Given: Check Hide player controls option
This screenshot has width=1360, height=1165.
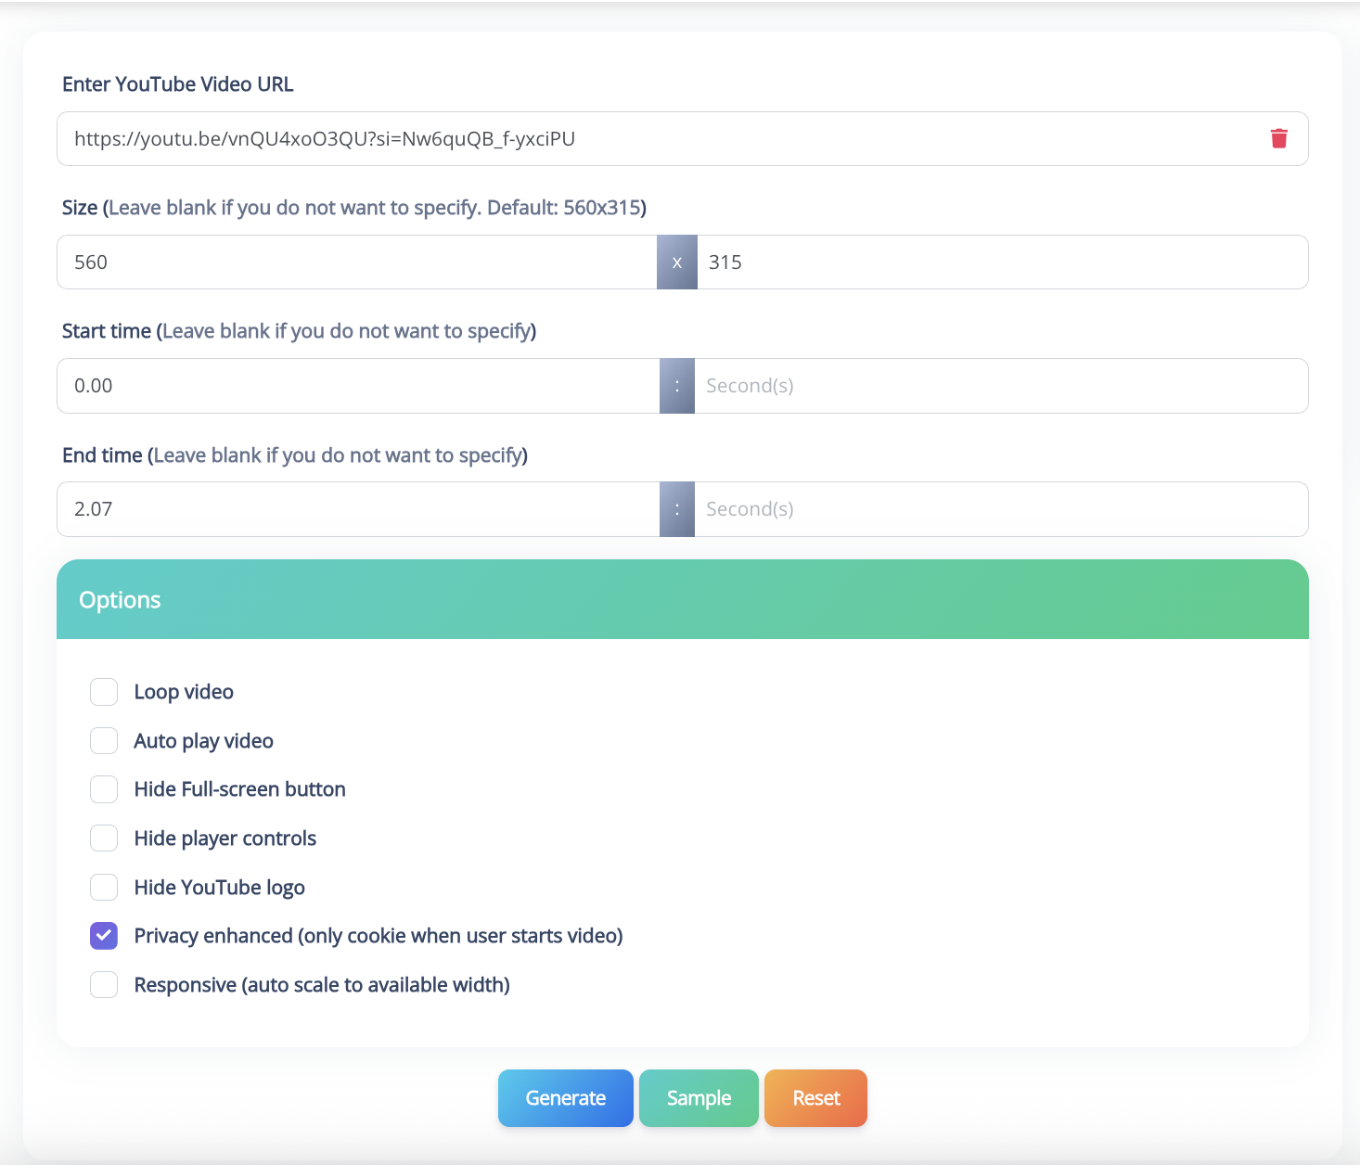Looking at the screenshot, I should pos(104,839).
